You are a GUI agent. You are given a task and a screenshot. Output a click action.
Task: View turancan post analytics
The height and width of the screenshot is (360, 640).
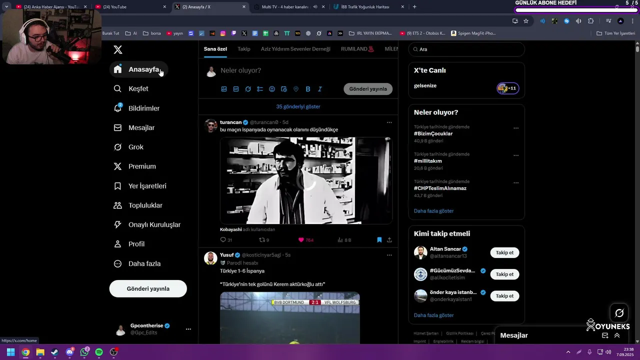344,240
